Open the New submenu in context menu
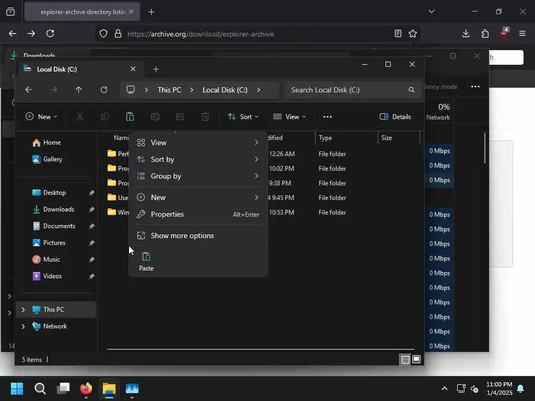Image resolution: width=535 pixels, height=401 pixels. pyautogui.click(x=198, y=197)
